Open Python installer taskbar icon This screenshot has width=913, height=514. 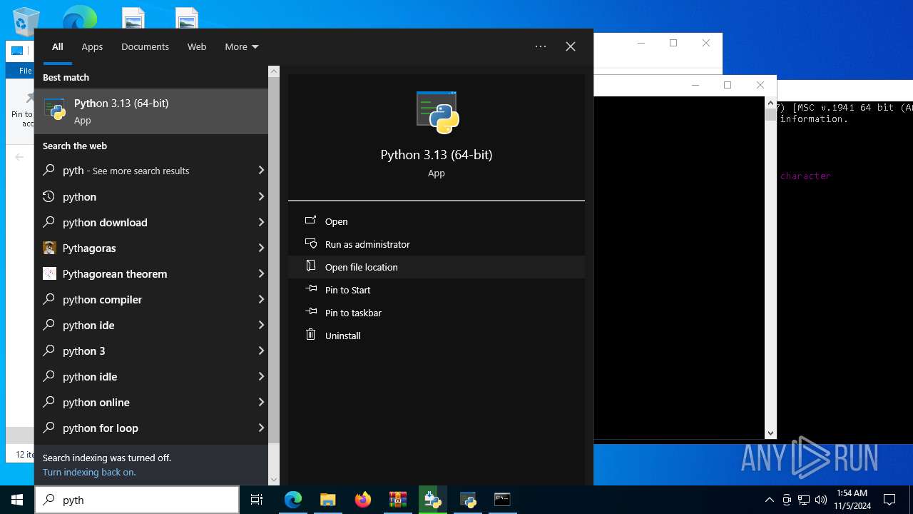click(x=432, y=500)
